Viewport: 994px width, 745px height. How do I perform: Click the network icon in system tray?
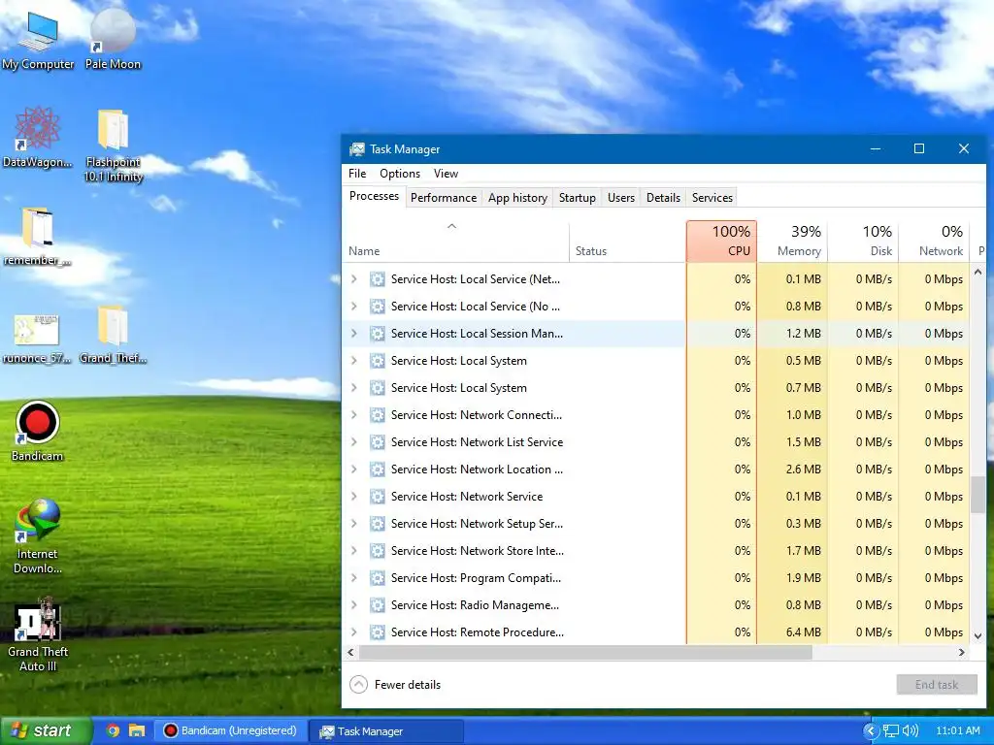coord(891,730)
